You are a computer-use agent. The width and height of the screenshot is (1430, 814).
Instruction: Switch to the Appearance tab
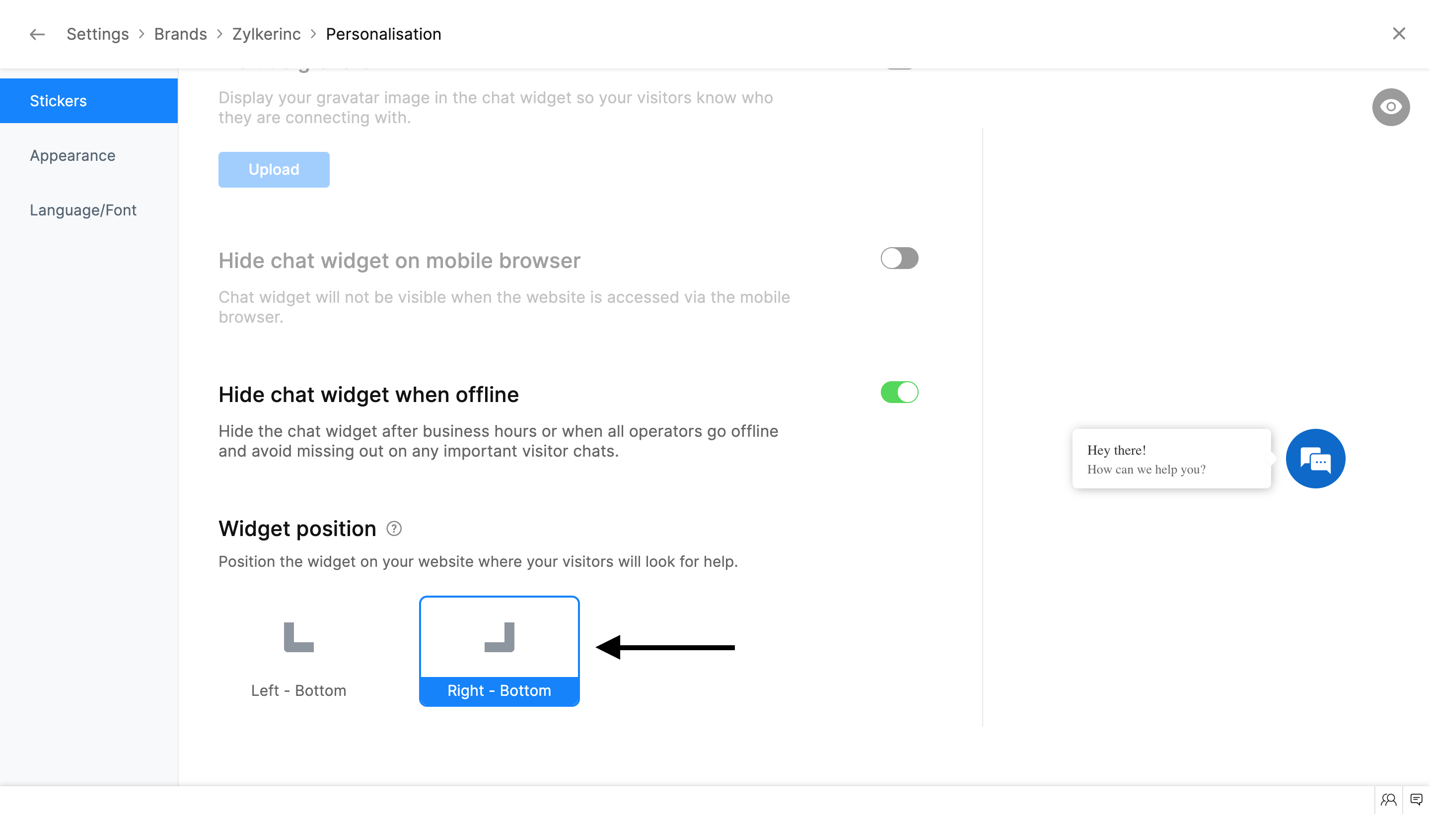pyautogui.click(x=72, y=155)
